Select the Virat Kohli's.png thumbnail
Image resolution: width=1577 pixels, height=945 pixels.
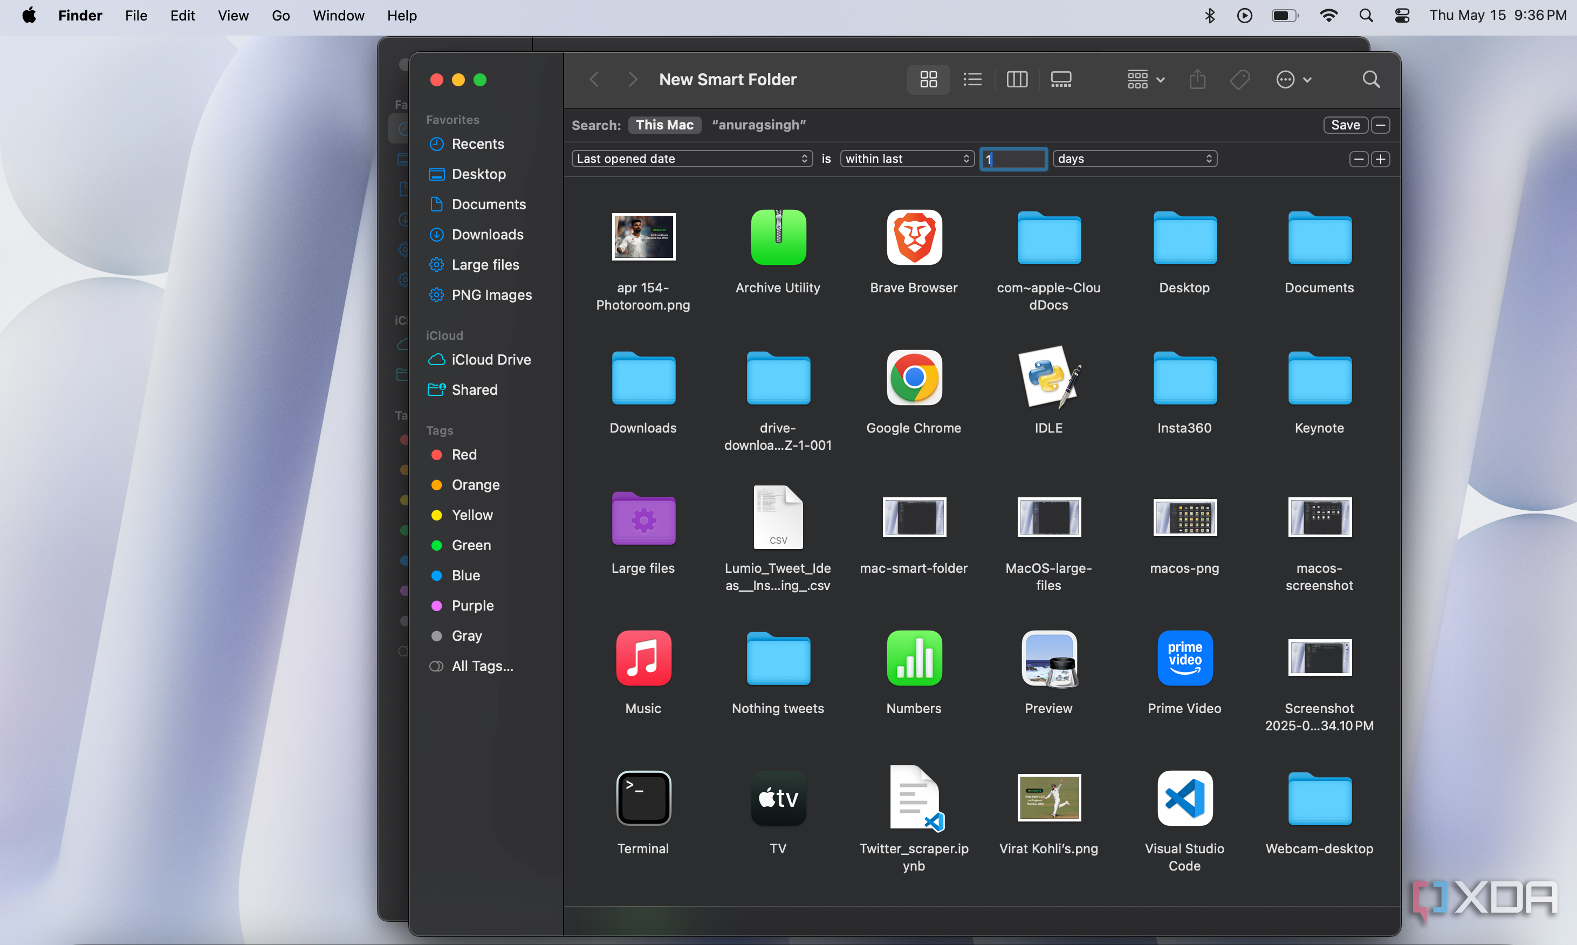point(1048,797)
